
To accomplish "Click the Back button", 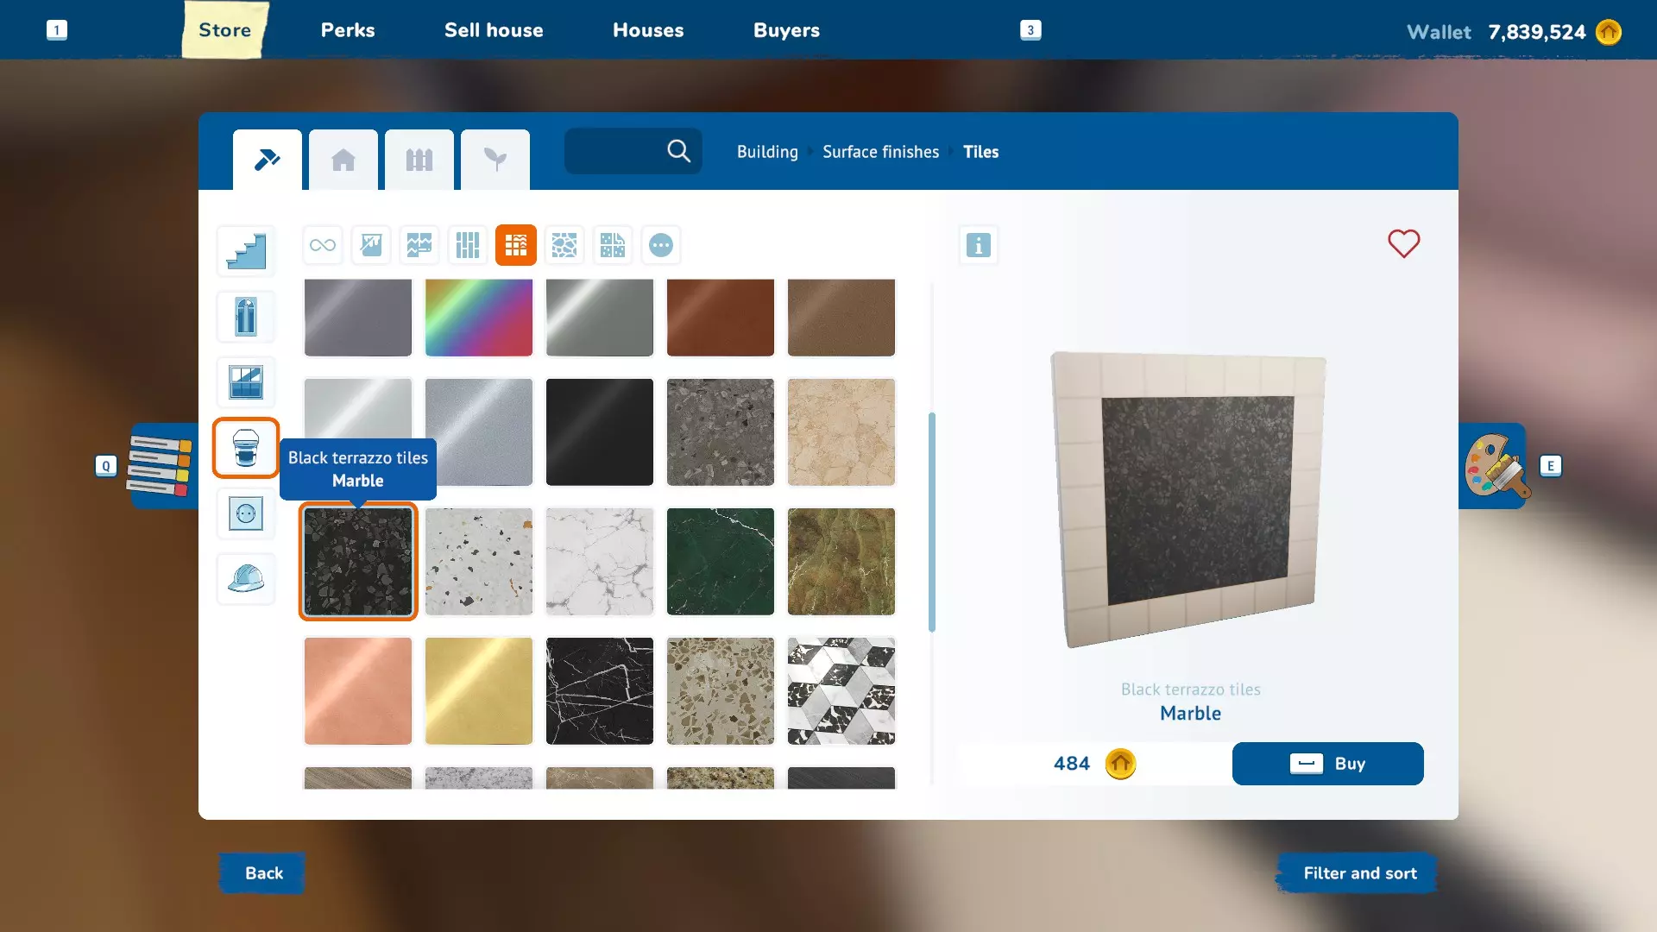I will 263,872.
